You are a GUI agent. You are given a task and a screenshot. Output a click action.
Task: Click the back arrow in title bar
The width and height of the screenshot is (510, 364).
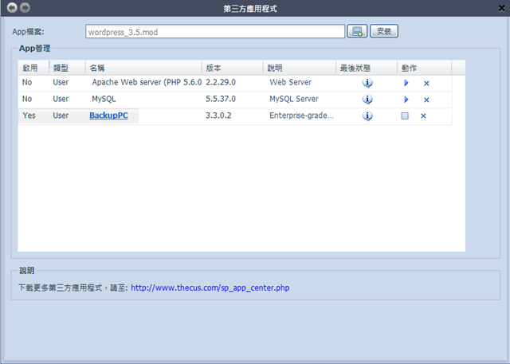[12, 7]
